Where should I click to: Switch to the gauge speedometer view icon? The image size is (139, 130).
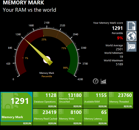[96, 81]
